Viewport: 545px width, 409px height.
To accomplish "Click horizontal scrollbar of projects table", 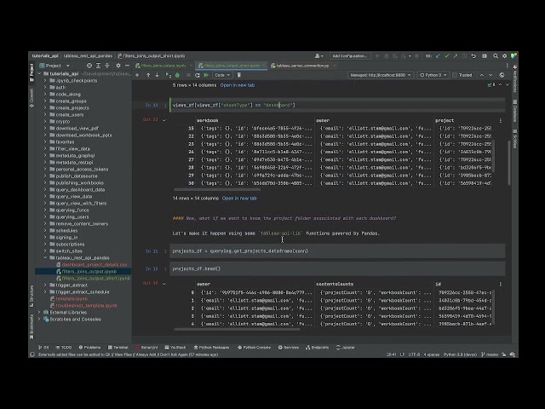I will pyautogui.click(x=237, y=330).
